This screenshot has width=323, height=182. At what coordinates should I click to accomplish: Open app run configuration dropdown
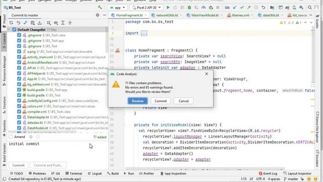click(x=118, y=8)
